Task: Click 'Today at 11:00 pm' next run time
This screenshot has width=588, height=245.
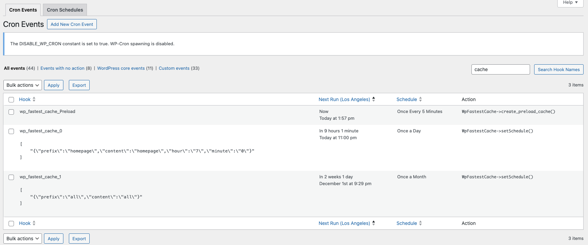Action: [338, 137]
